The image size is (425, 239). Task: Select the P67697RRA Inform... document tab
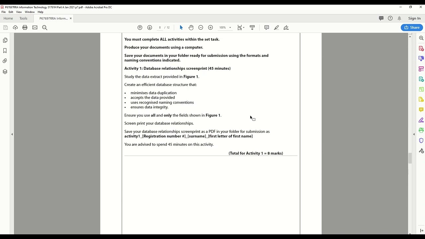[x=53, y=18]
